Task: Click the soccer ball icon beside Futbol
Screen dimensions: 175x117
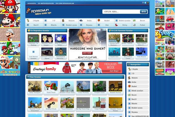Action: click(134, 25)
